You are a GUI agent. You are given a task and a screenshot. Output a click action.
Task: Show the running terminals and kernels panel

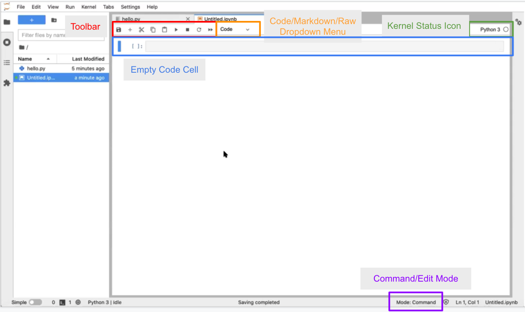(x=7, y=42)
